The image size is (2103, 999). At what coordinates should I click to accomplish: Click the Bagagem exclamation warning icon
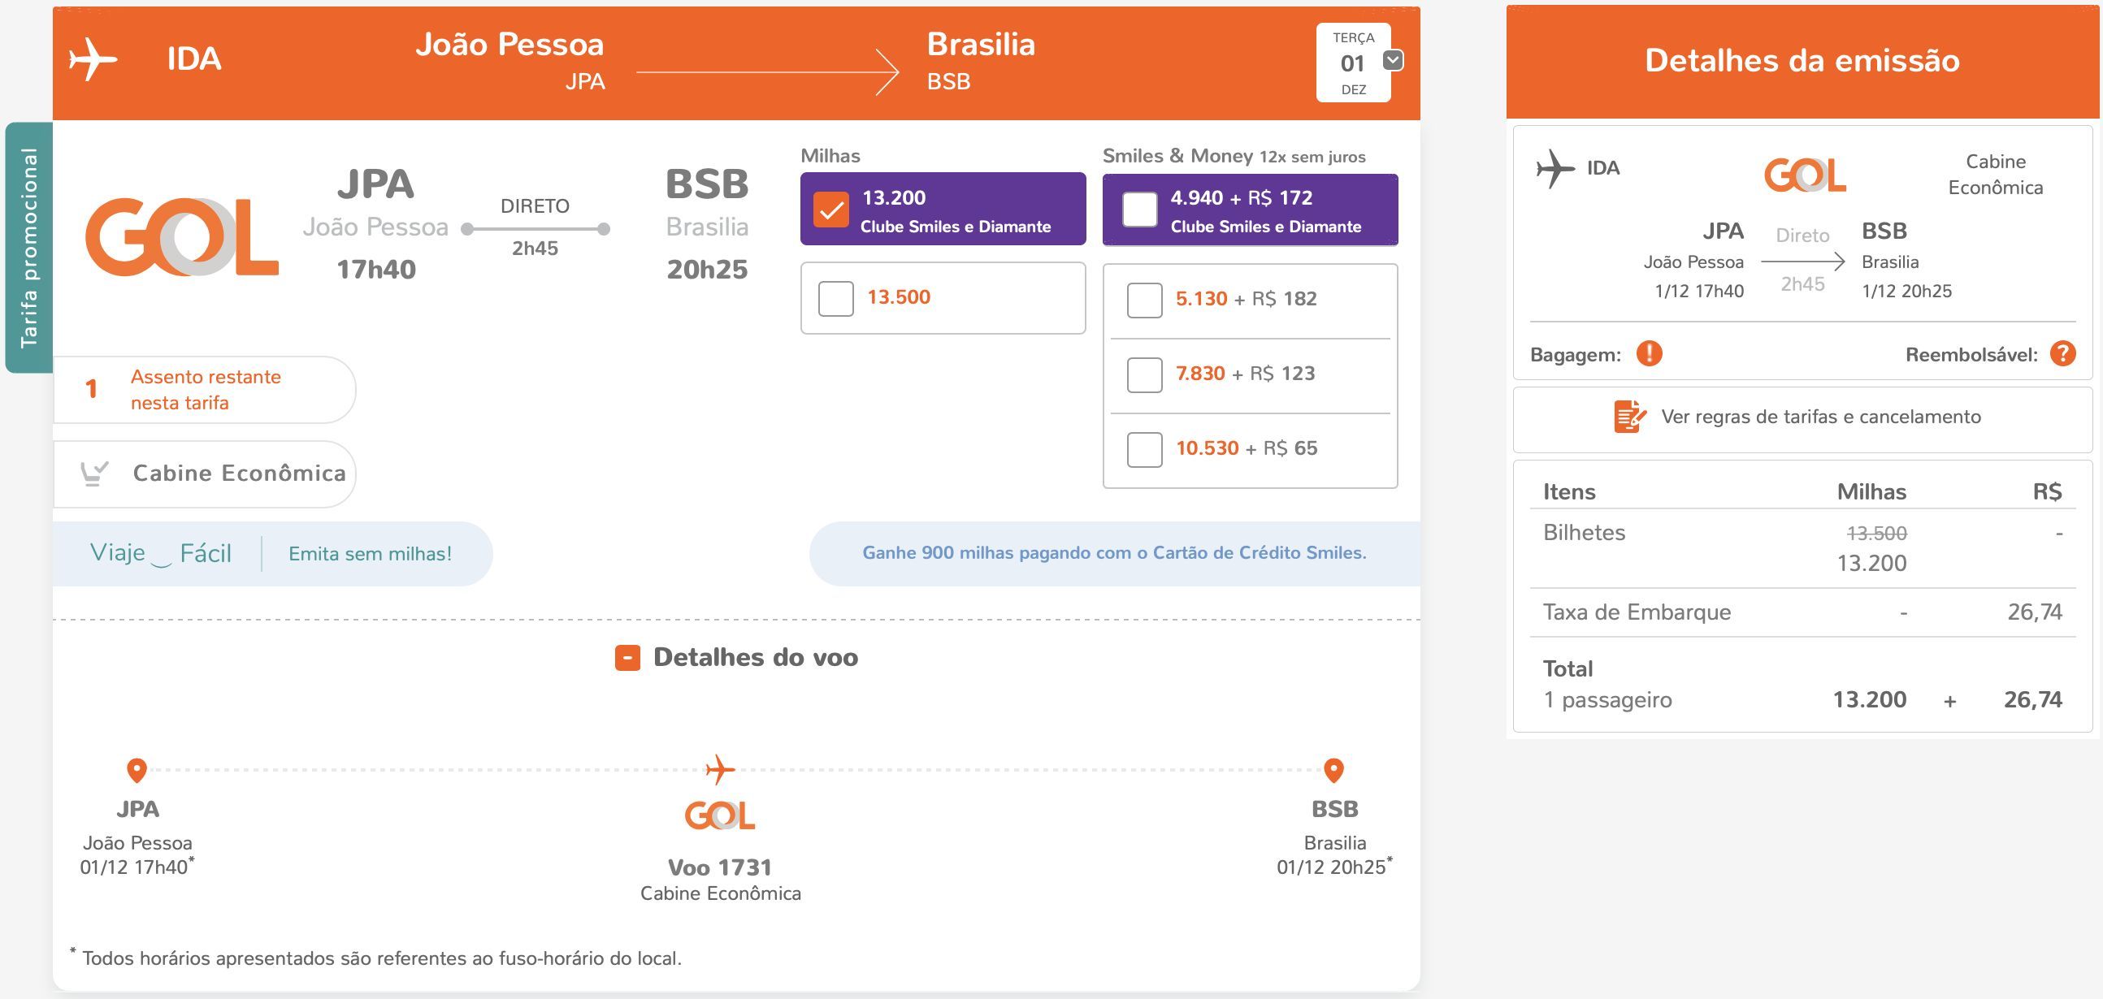click(x=1649, y=353)
